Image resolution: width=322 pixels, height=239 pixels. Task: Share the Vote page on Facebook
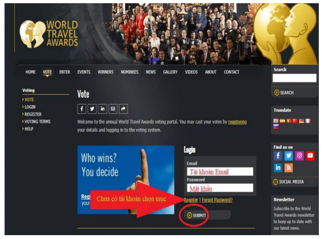(x=81, y=109)
